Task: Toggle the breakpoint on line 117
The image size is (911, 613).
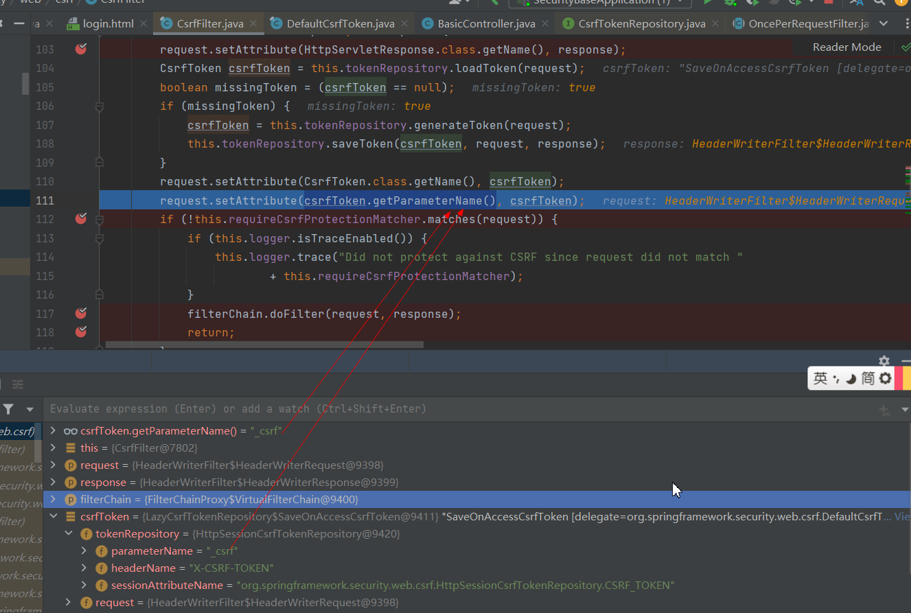Action: coord(80,313)
